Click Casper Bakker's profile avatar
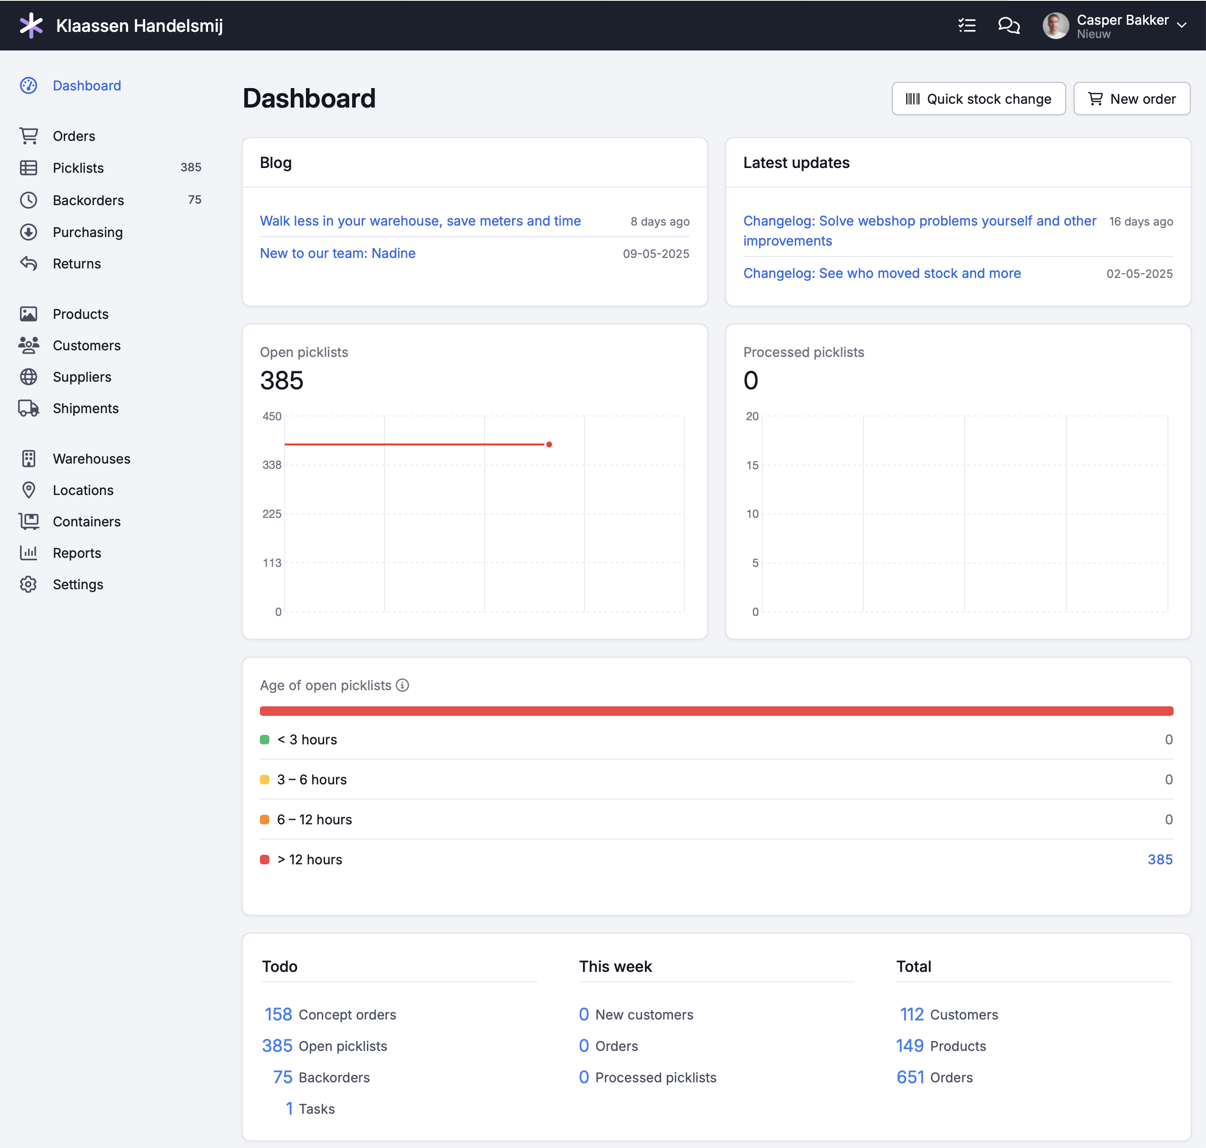 click(x=1056, y=26)
